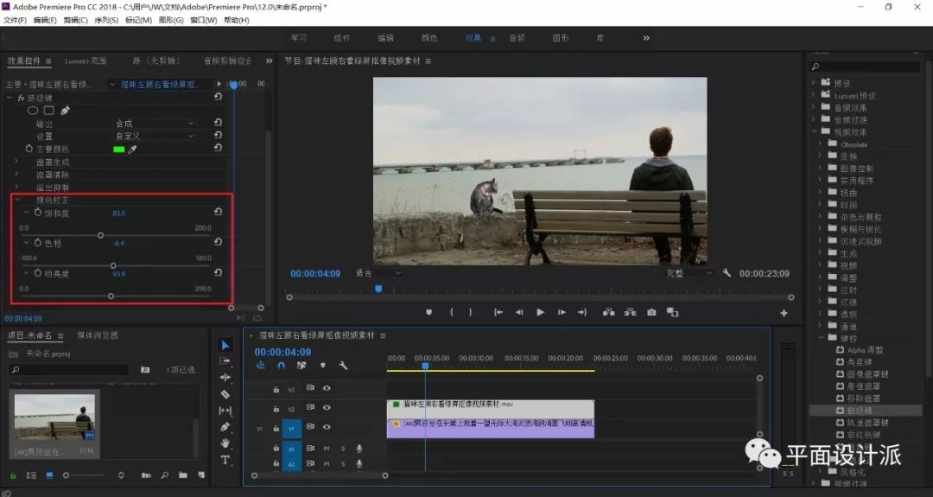The image size is (933, 497).
Task: Click the eyedropper next to 主要颜色
Action: click(132, 150)
